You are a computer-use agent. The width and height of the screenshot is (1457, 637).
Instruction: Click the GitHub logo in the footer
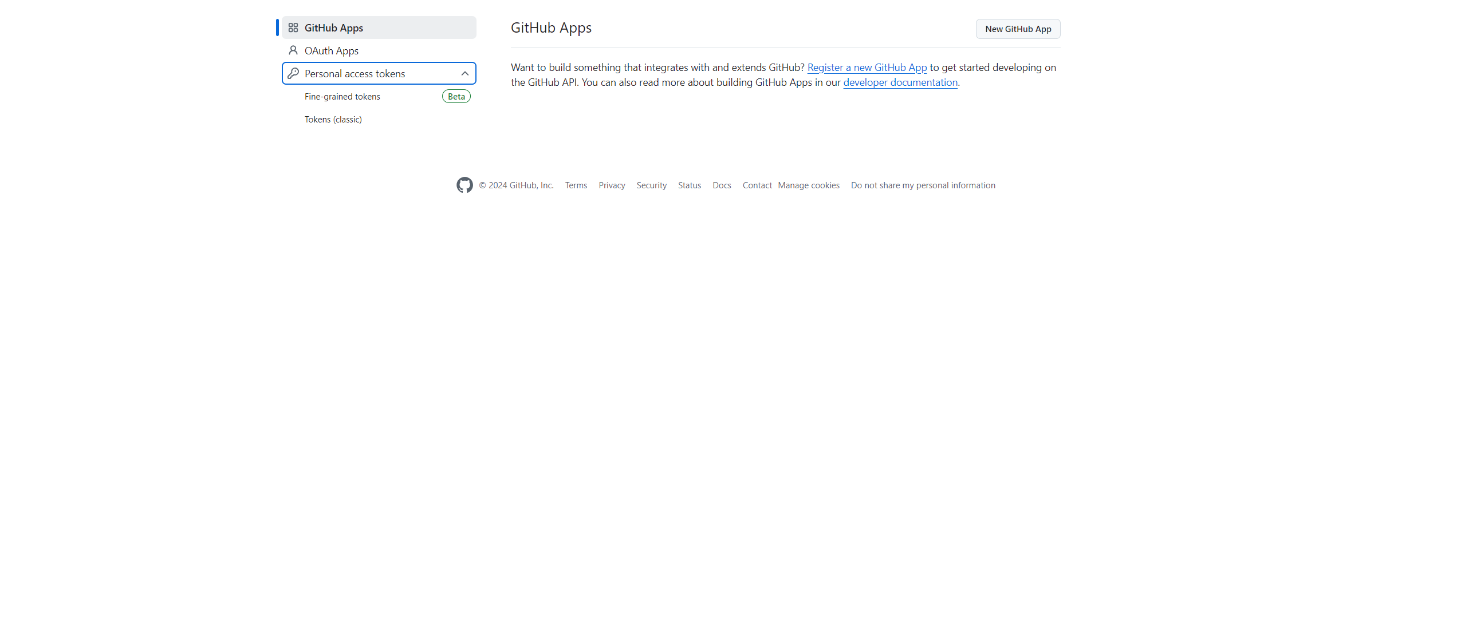[464, 185]
